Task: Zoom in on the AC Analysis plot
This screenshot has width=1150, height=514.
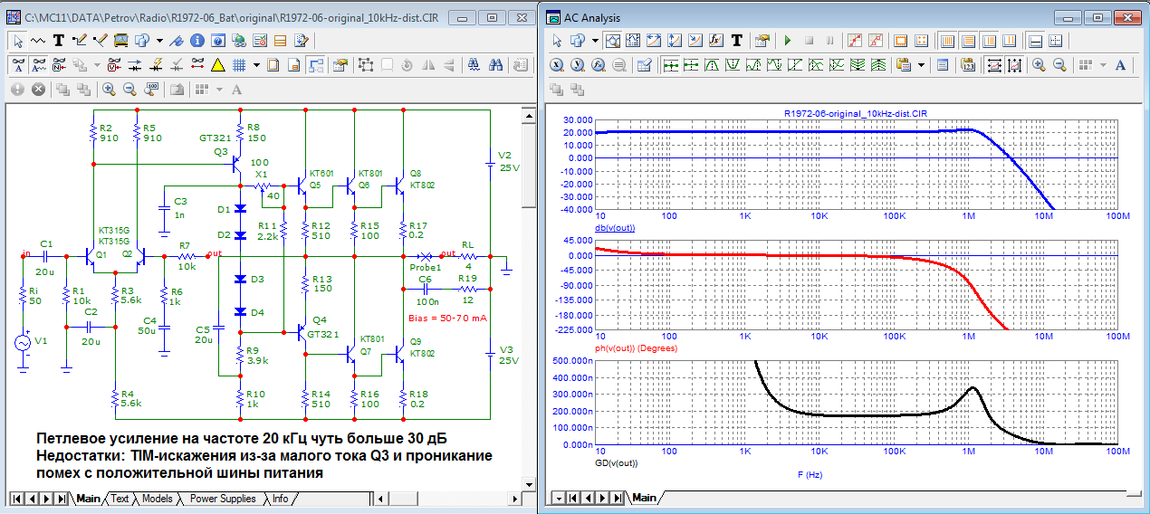Action: pyautogui.click(x=1038, y=65)
